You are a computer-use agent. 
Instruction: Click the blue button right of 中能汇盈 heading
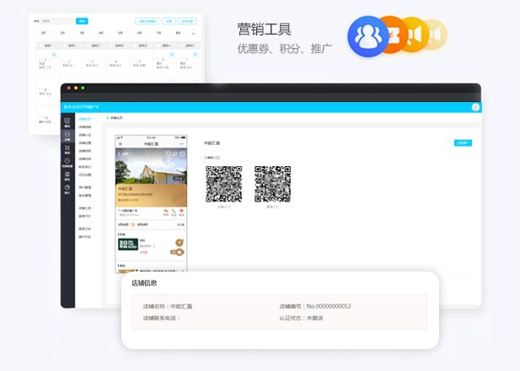tap(462, 143)
